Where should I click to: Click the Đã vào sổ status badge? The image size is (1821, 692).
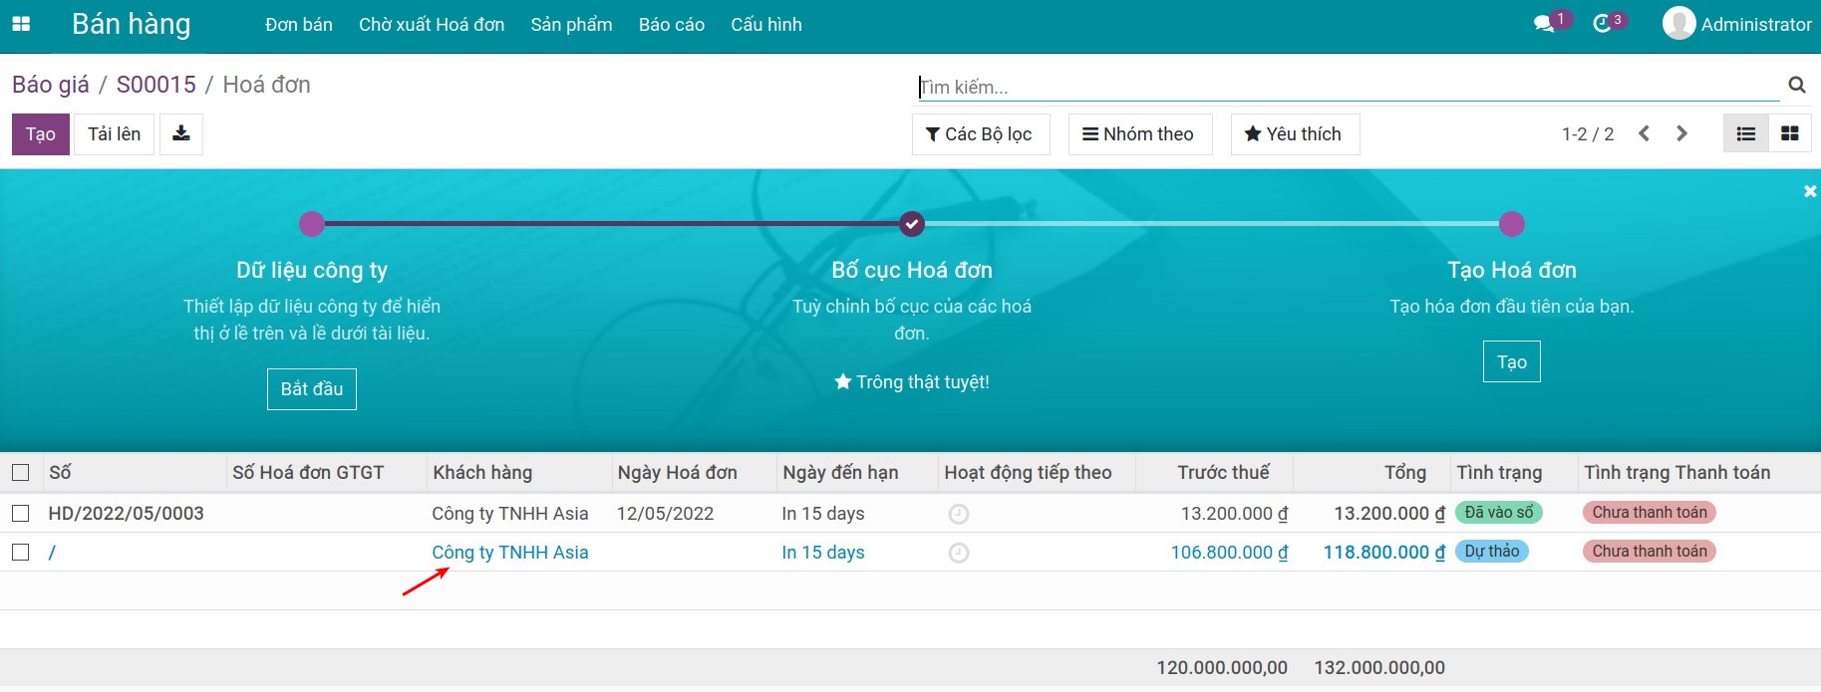click(x=1499, y=513)
